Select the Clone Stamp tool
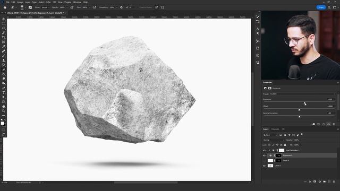 coord(4,60)
